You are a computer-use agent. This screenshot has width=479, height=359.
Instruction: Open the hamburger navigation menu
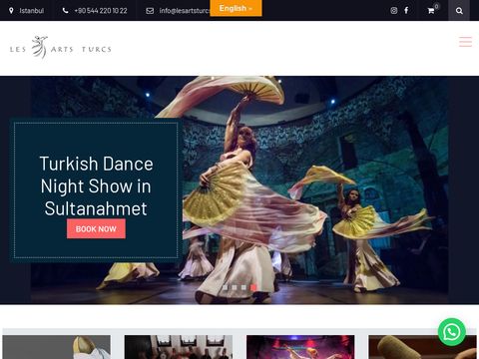[465, 42]
